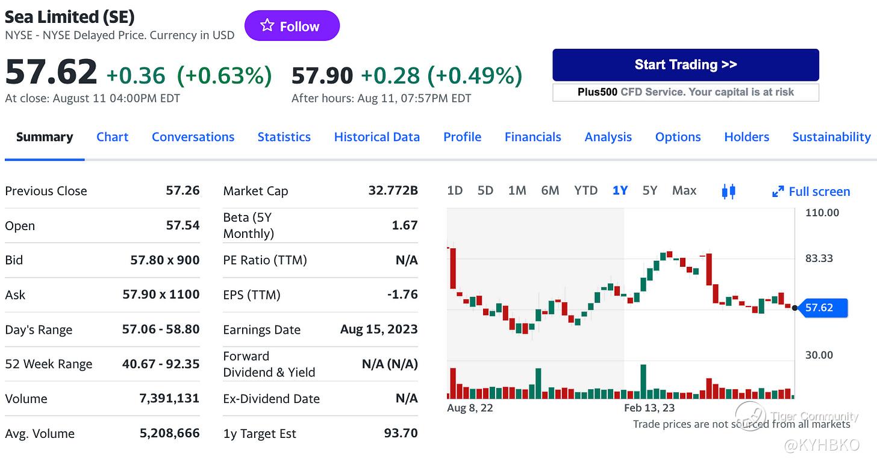The height and width of the screenshot is (465, 877).
Task: Go to the Statistics tab
Action: click(284, 137)
